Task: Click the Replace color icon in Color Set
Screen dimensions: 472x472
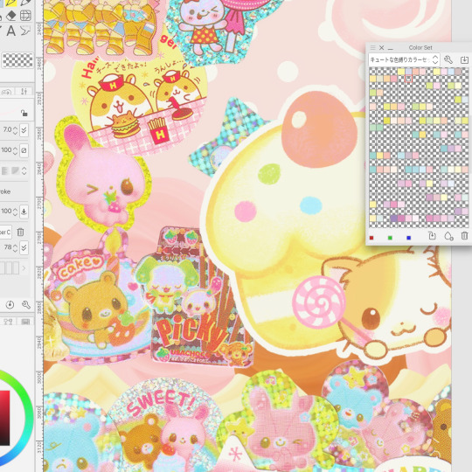Action: (432, 236)
